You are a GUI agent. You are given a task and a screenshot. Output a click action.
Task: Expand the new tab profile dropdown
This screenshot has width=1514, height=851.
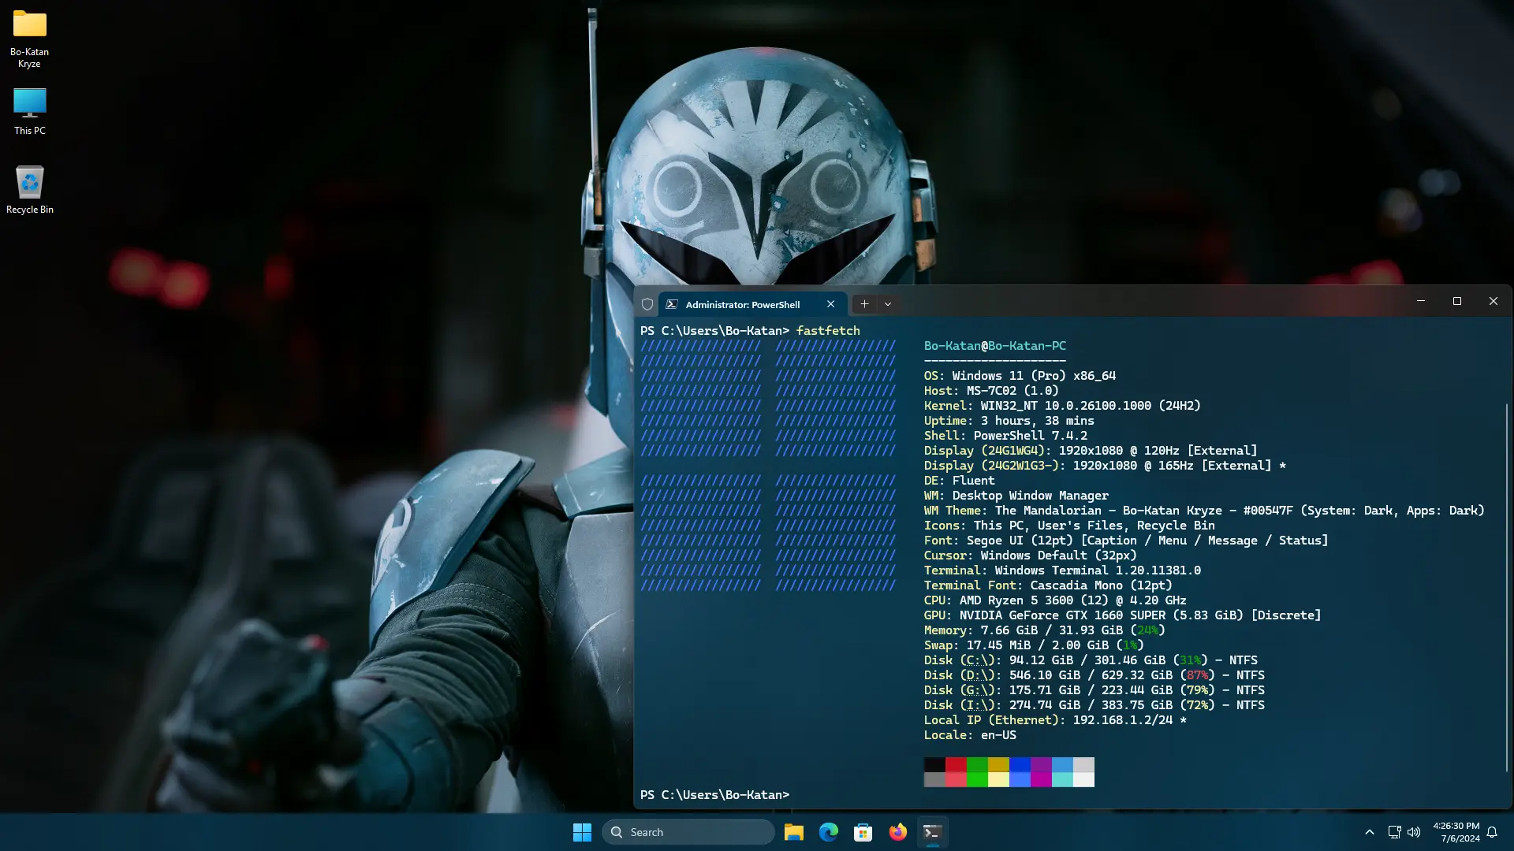pos(888,304)
